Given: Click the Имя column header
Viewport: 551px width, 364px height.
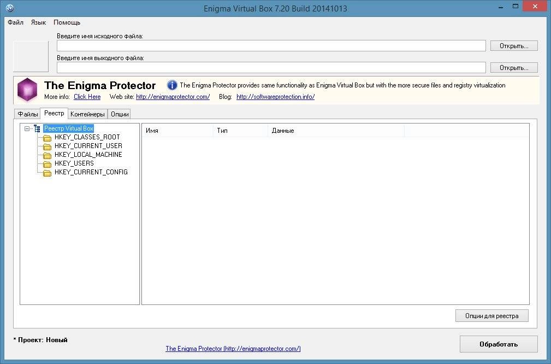Looking at the screenshot, I should 177,131.
